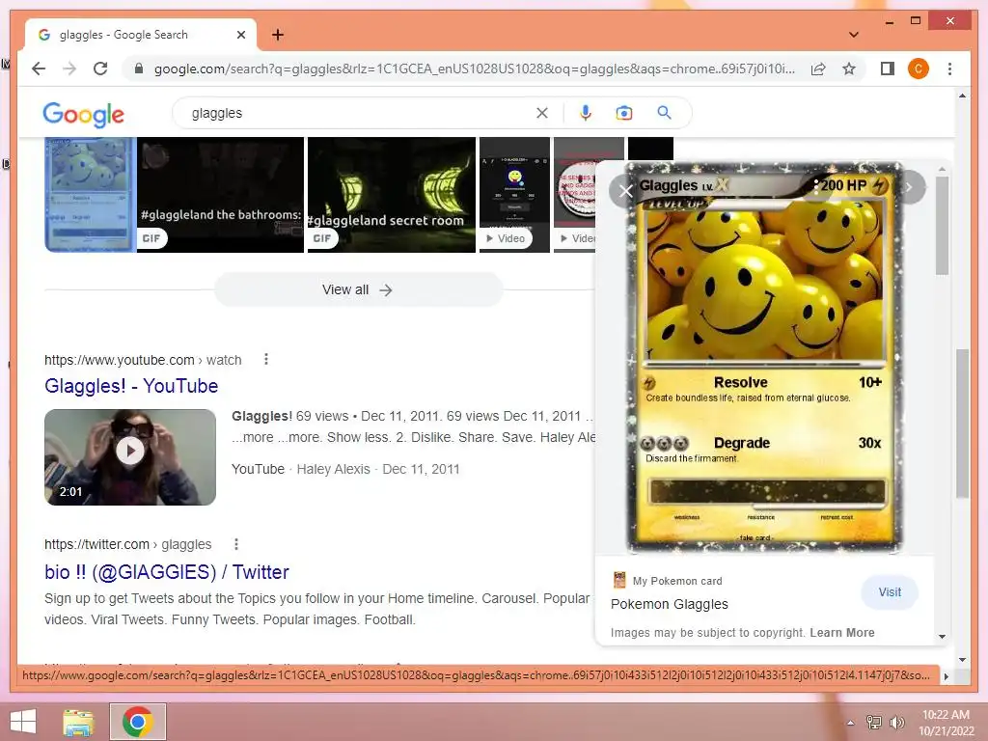
Task: View site info via padlock icon
Action: point(139,69)
